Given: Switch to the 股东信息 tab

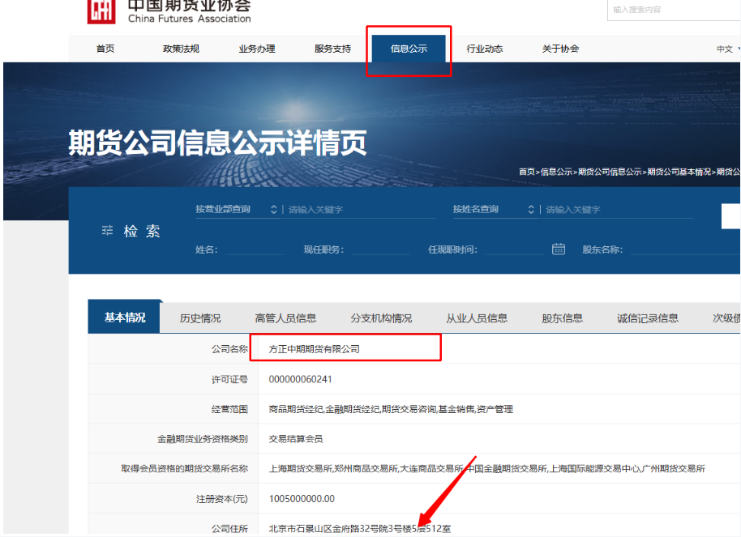Looking at the screenshot, I should point(562,318).
